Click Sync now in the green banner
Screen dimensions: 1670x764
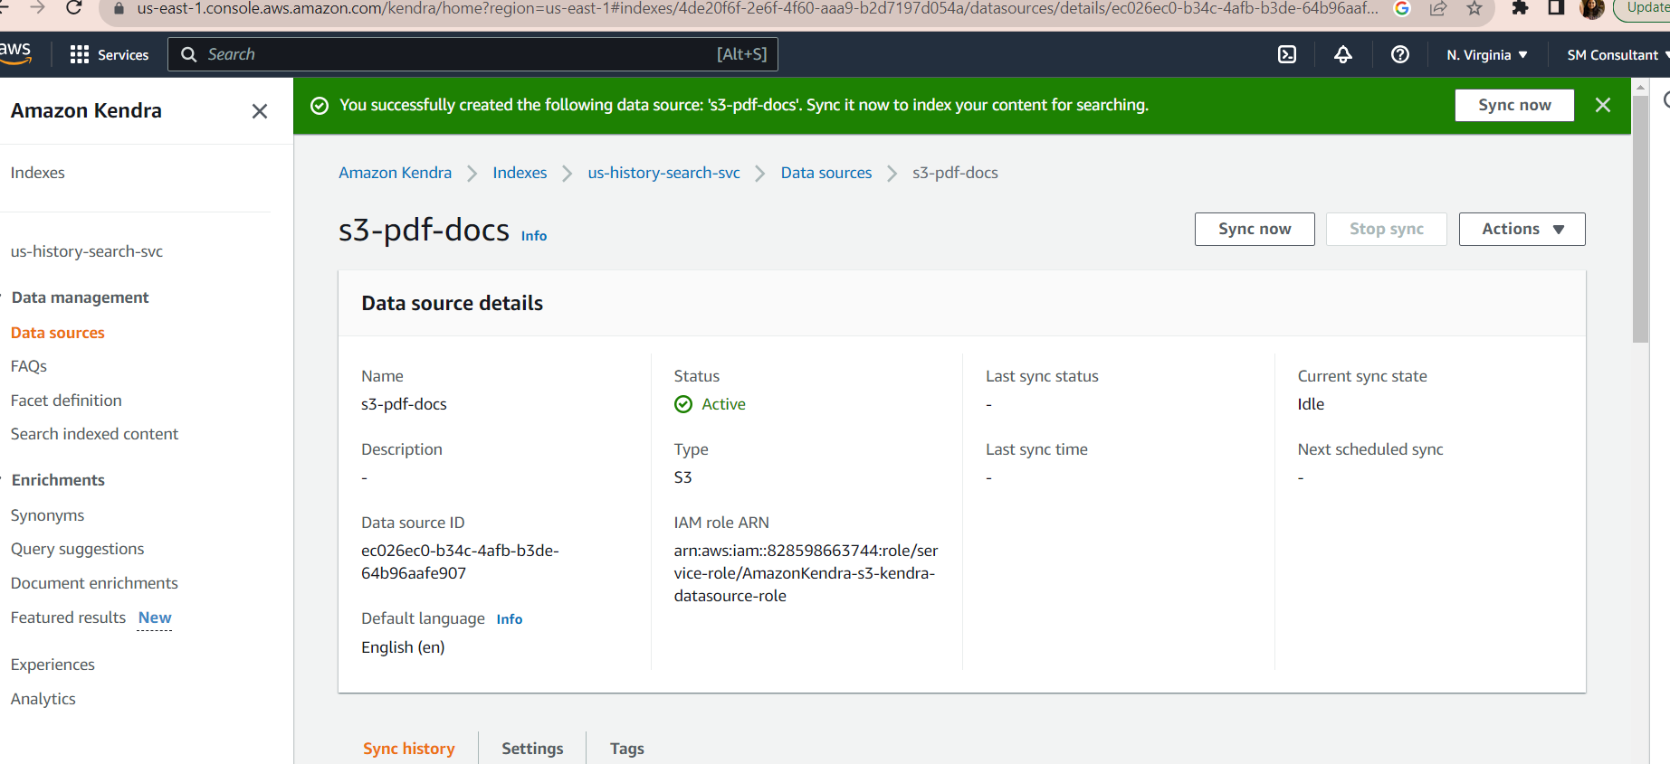[x=1514, y=105]
